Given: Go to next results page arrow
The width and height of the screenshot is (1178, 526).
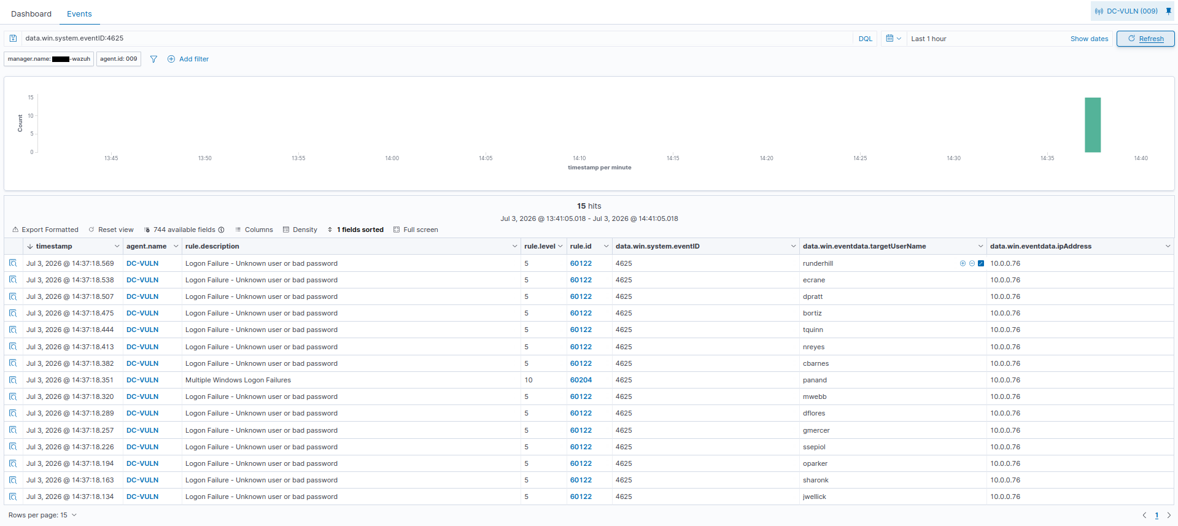Looking at the screenshot, I should (1169, 516).
